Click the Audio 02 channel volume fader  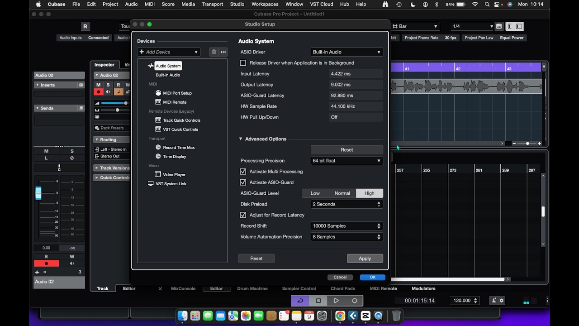(x=38, y=193)
